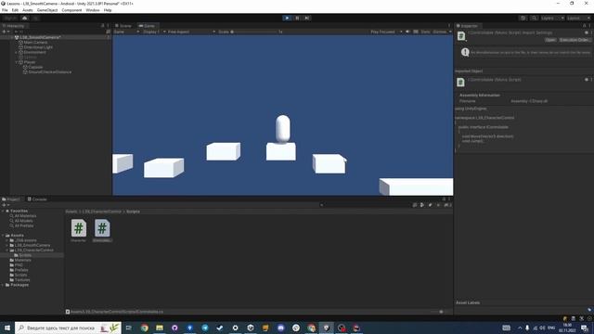Click the Imported Object script icon
594x334 pixels.
(x=460, y=83)
